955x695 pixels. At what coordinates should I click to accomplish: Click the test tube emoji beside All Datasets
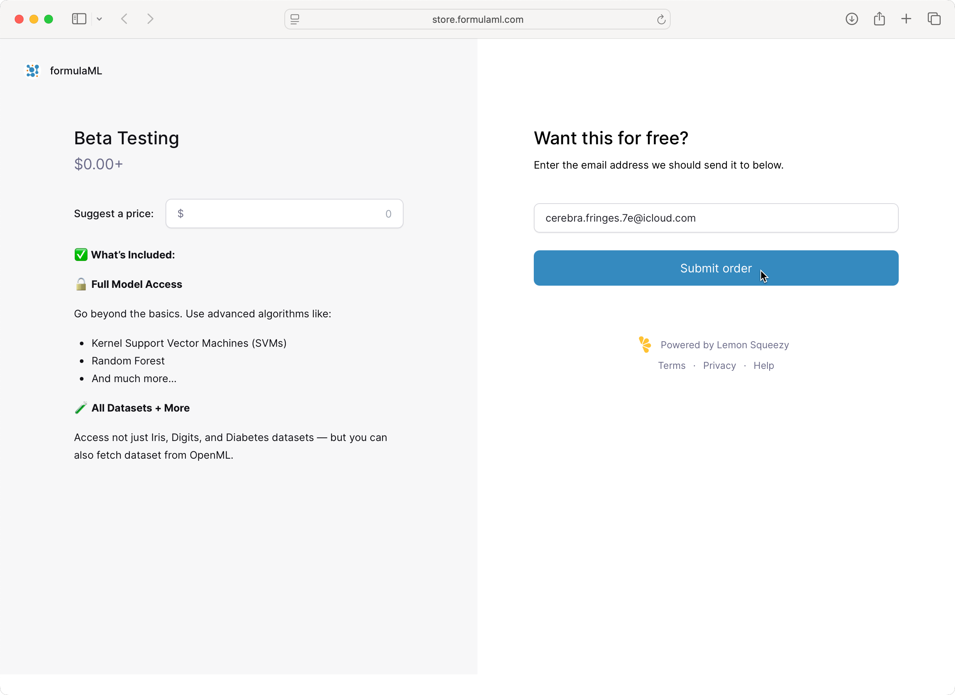[x=81, y=408]
